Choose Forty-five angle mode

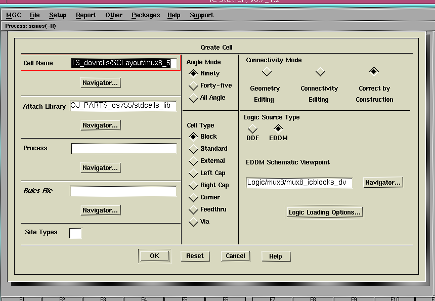click(193, 85)
